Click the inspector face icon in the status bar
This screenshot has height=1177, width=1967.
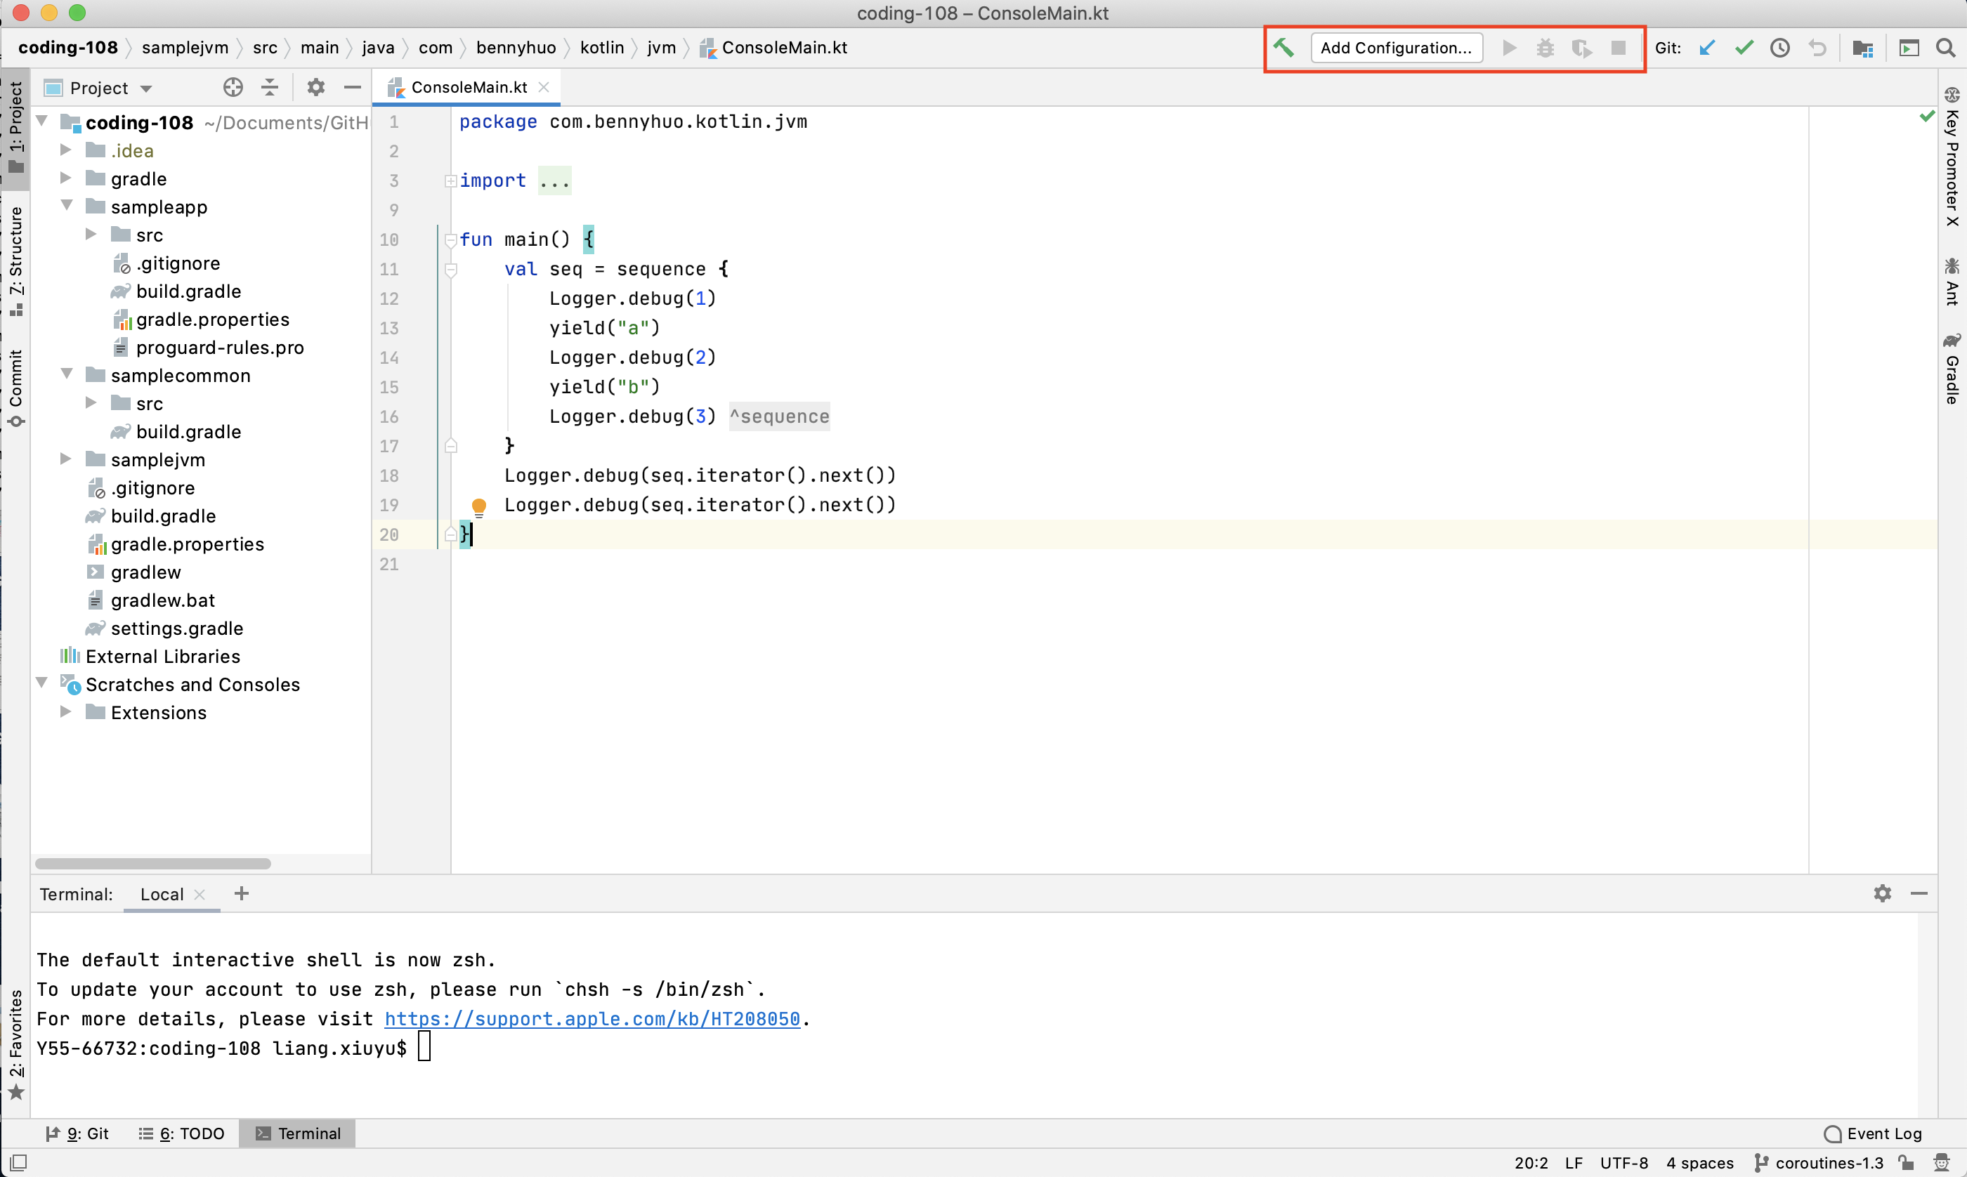point(1942,1163)
